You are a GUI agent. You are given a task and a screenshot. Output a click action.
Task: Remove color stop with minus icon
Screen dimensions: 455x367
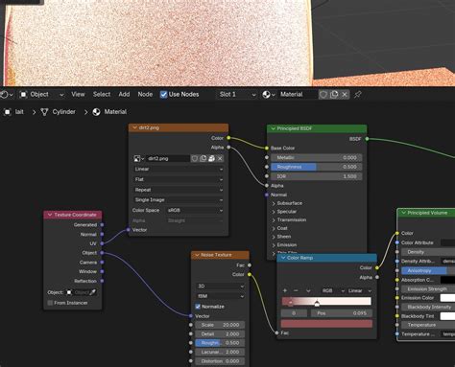pos(296,290)
